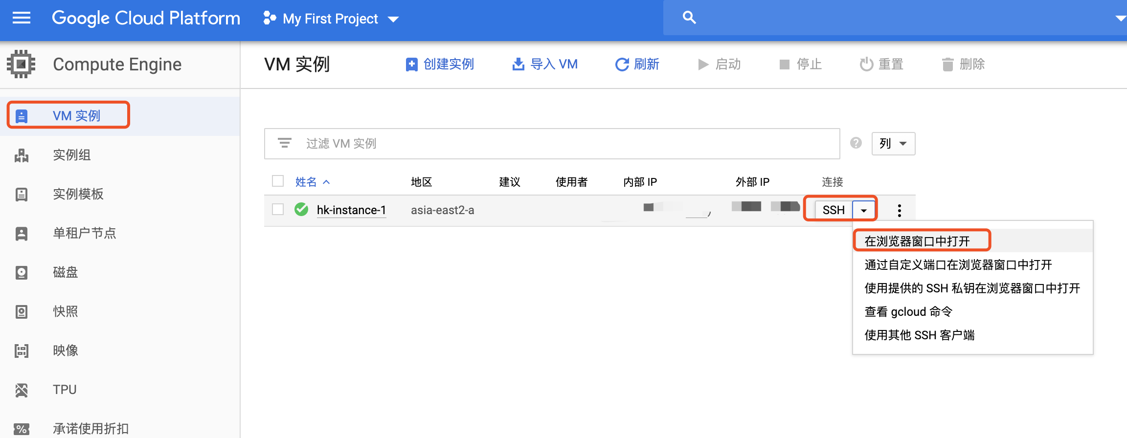Open TPU in the sidebar
1127x438 pixels.
tap(65, 390)
